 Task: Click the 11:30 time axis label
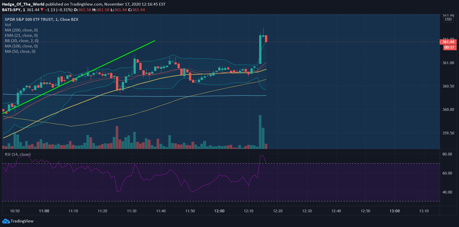tap(132, 211)
